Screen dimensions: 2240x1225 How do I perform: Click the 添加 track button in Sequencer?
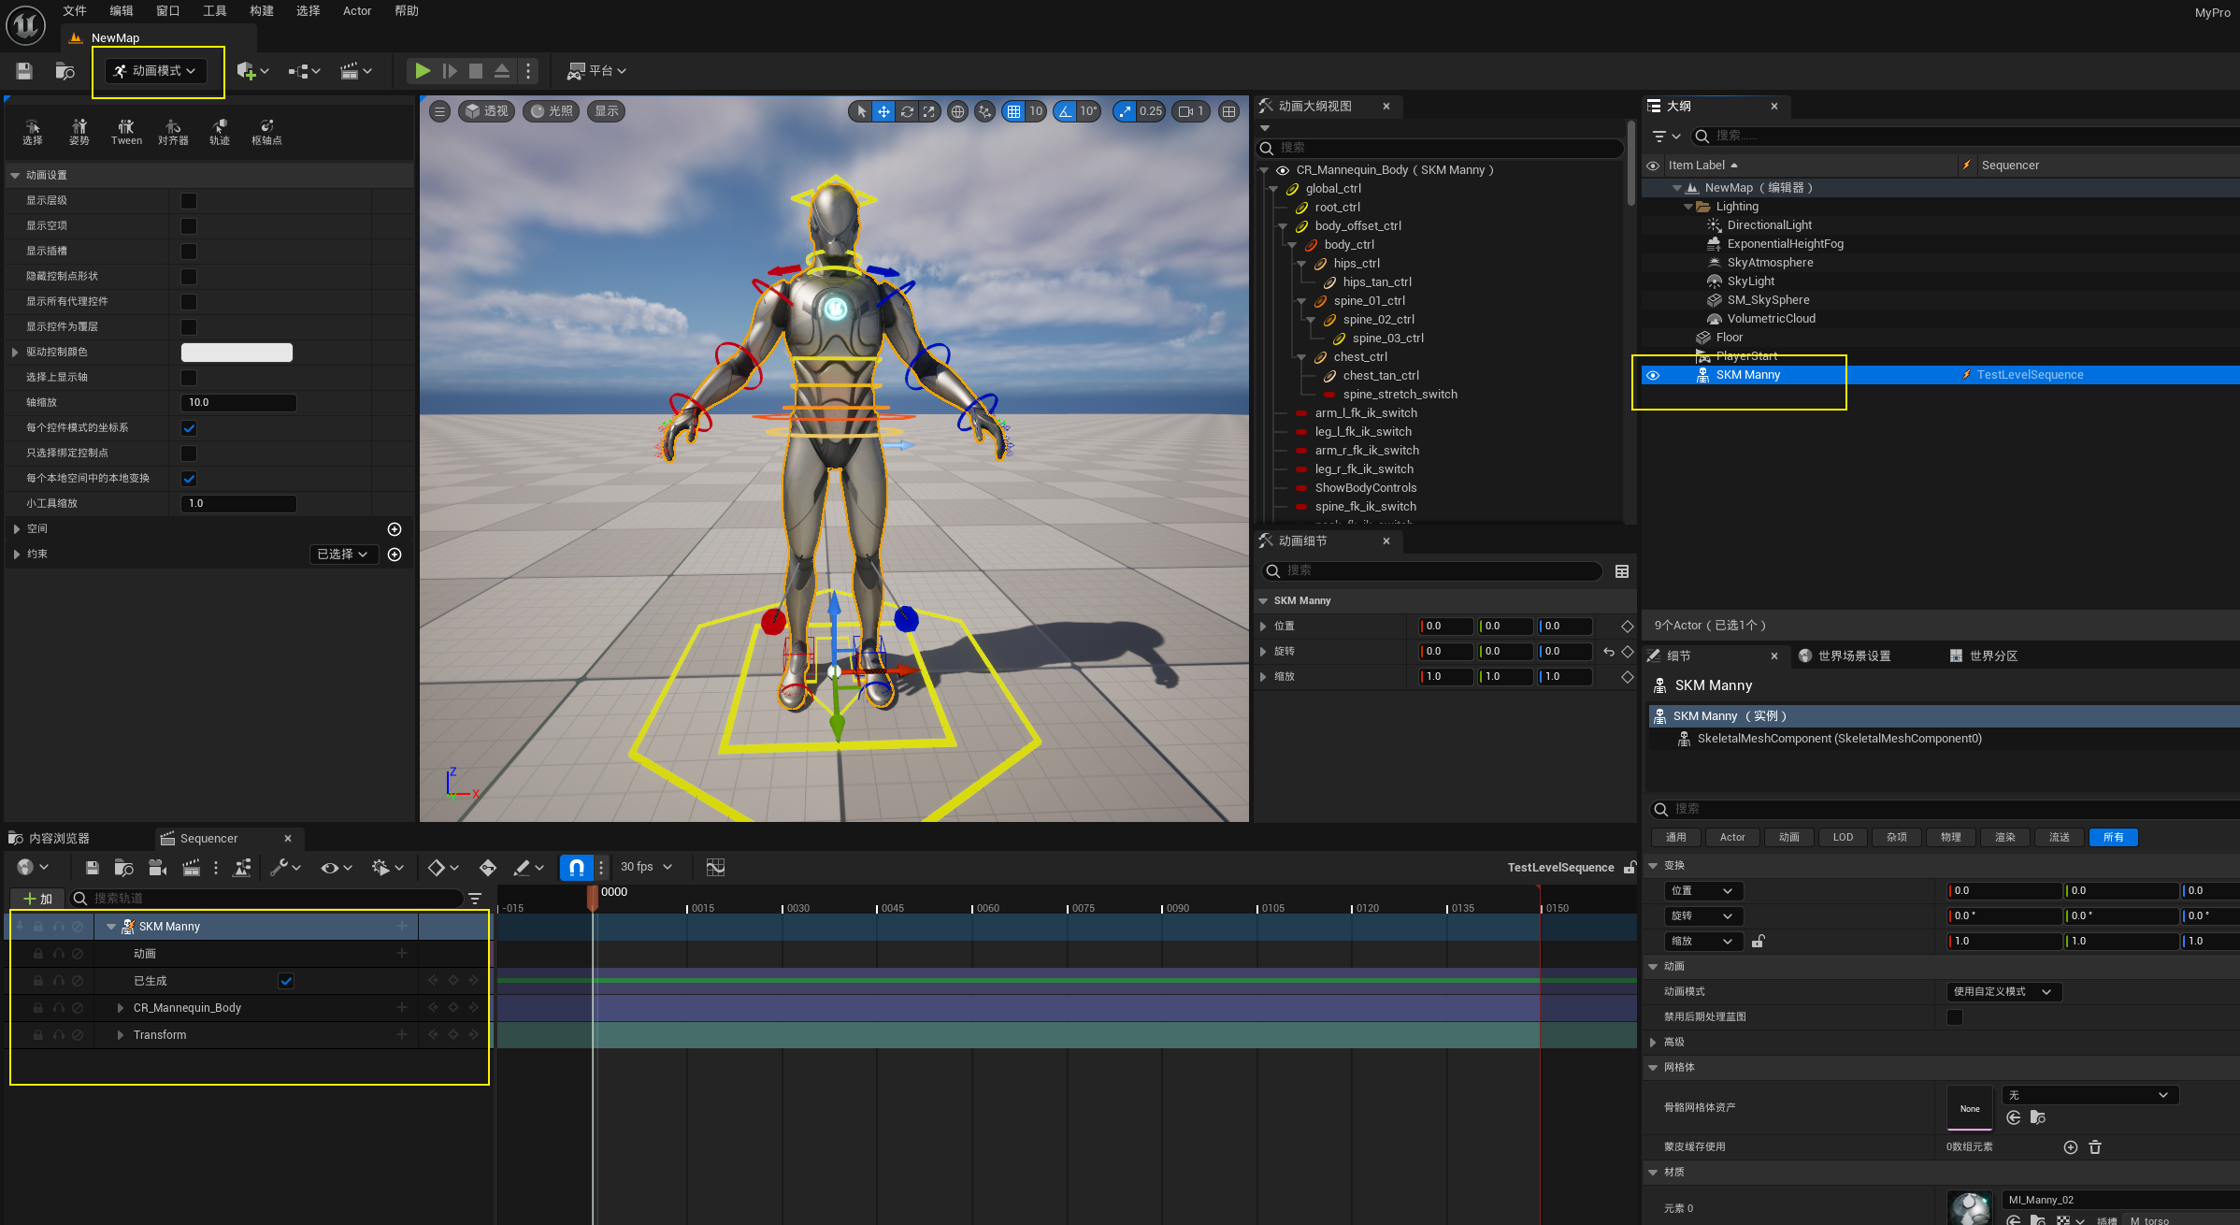[38, 899]
